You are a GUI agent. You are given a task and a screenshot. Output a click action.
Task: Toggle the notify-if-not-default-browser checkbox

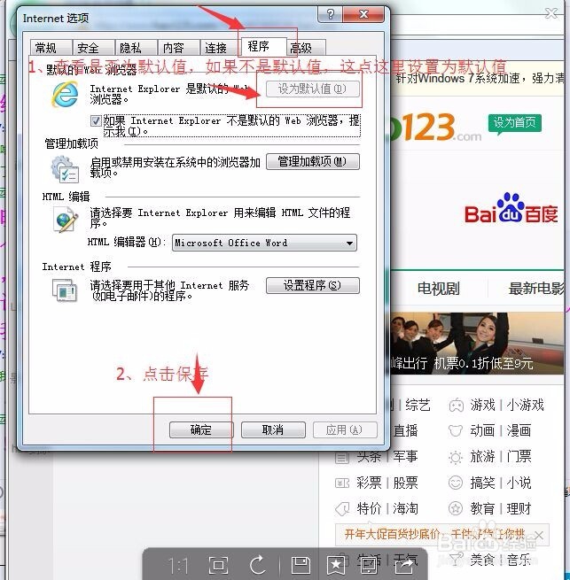[x=96, y=120]
